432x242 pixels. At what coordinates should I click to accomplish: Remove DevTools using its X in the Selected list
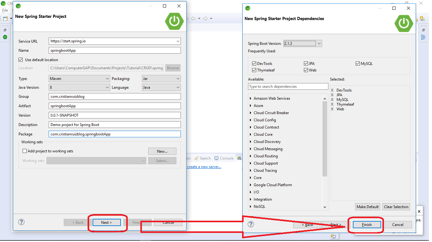(x=332, y=90)
